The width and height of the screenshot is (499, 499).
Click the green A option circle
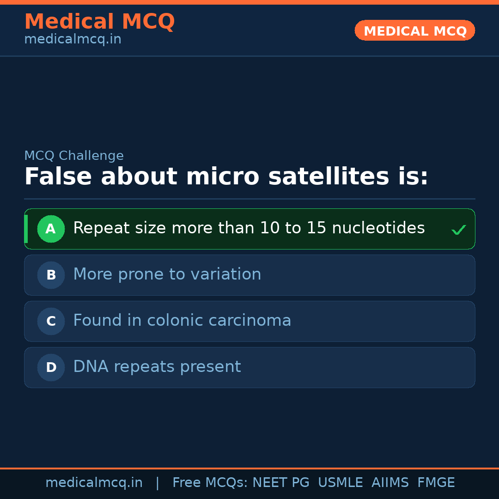click(x=51, y=229)
